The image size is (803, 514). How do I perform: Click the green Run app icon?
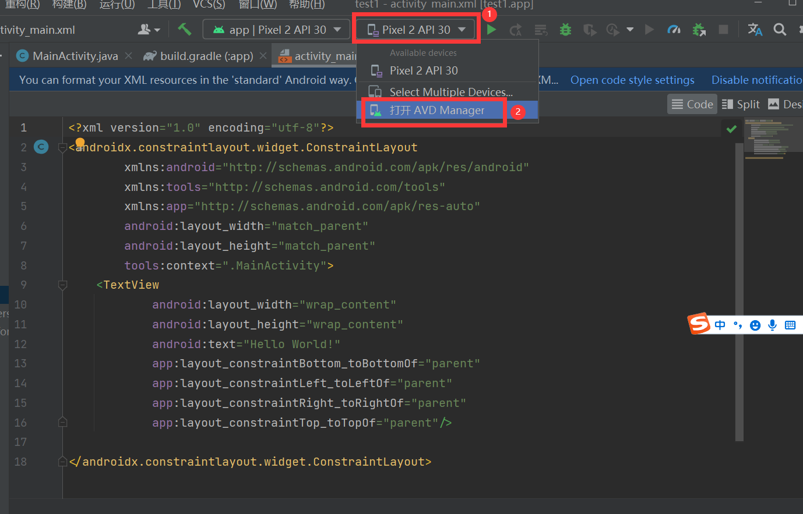(x=491, y=29)
